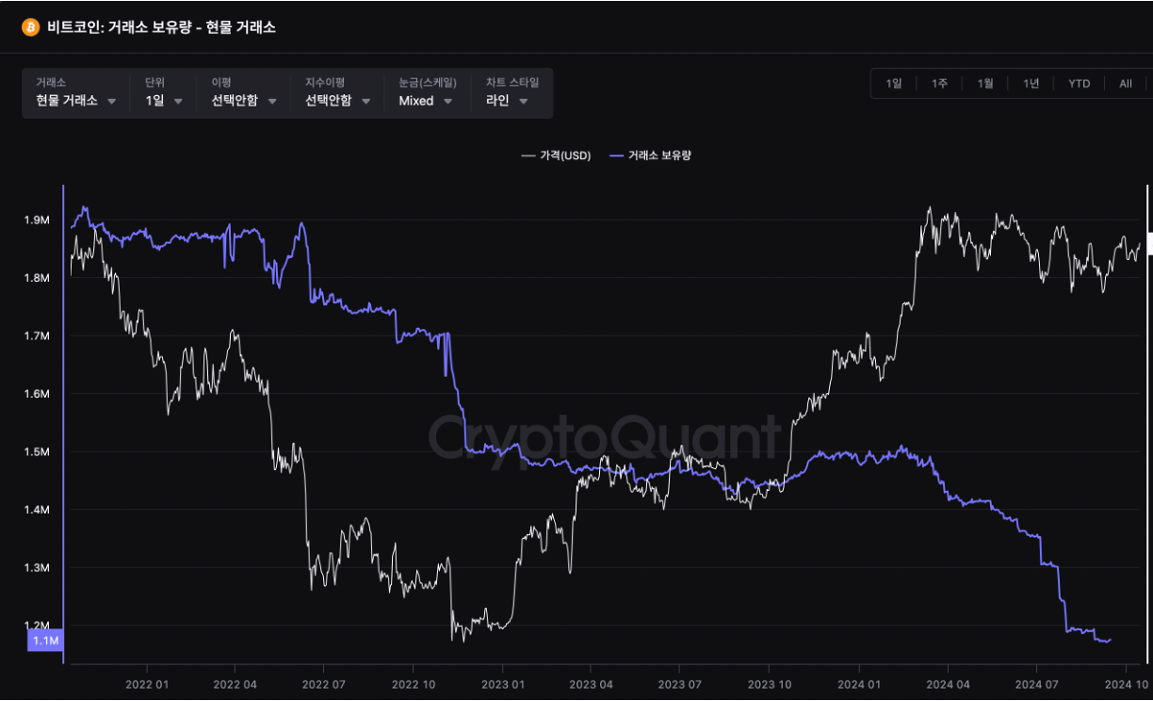Click the white line marker for 가격(USD)
1153x701 pixels.
coord(528,155)
